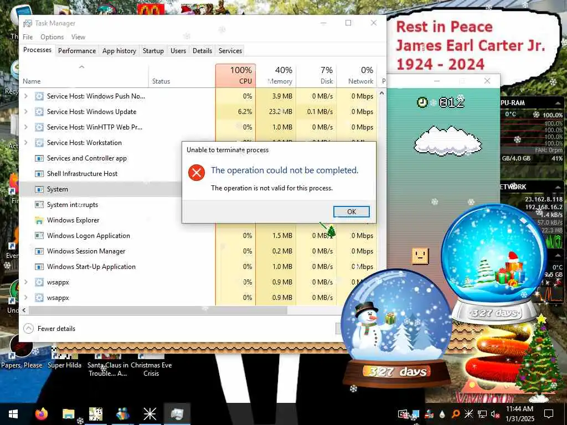Screen dimensions: 567x425
Task: Open the Windows Start menu
Action: point(13,414)
